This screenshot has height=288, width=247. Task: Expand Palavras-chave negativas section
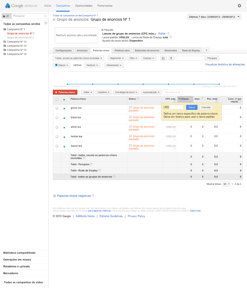[54, 196]
